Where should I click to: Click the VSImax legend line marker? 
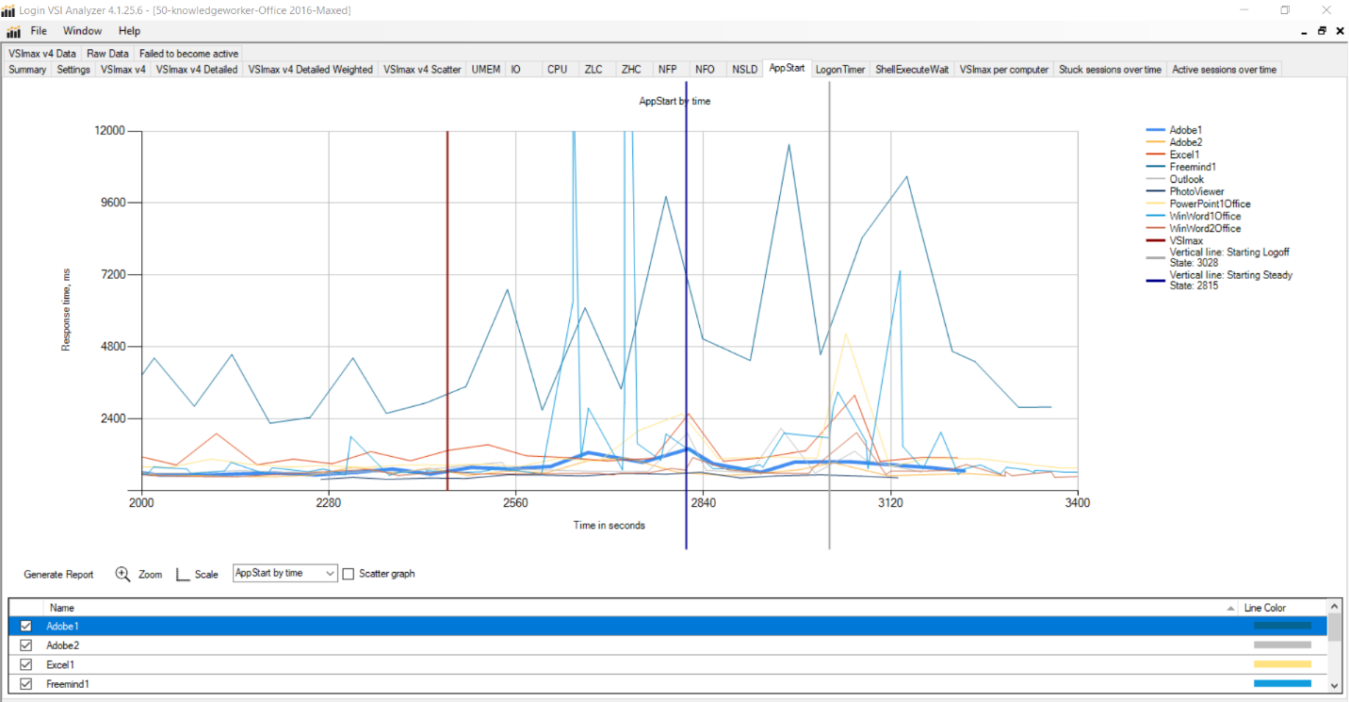(x=1154, y=241)
